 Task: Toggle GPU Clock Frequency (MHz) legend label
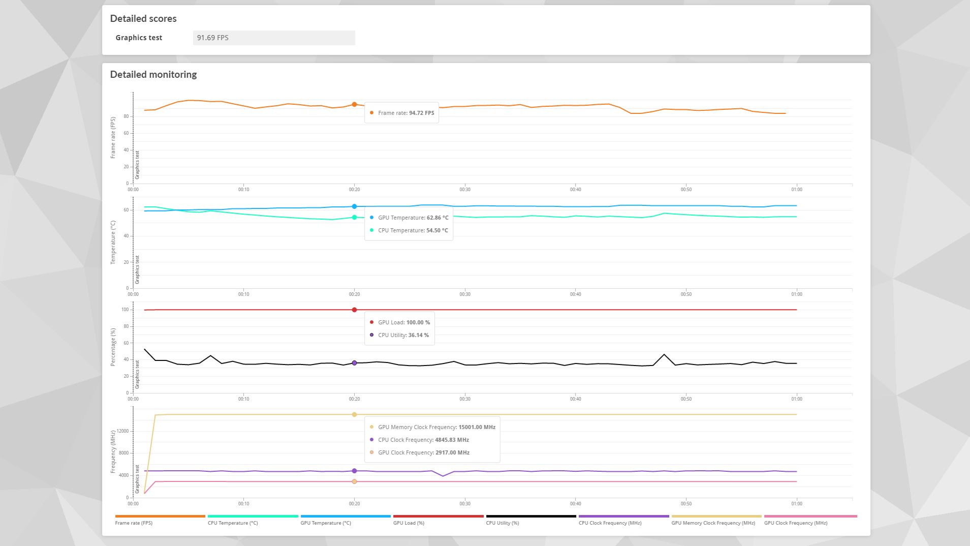tap(795, 523)
